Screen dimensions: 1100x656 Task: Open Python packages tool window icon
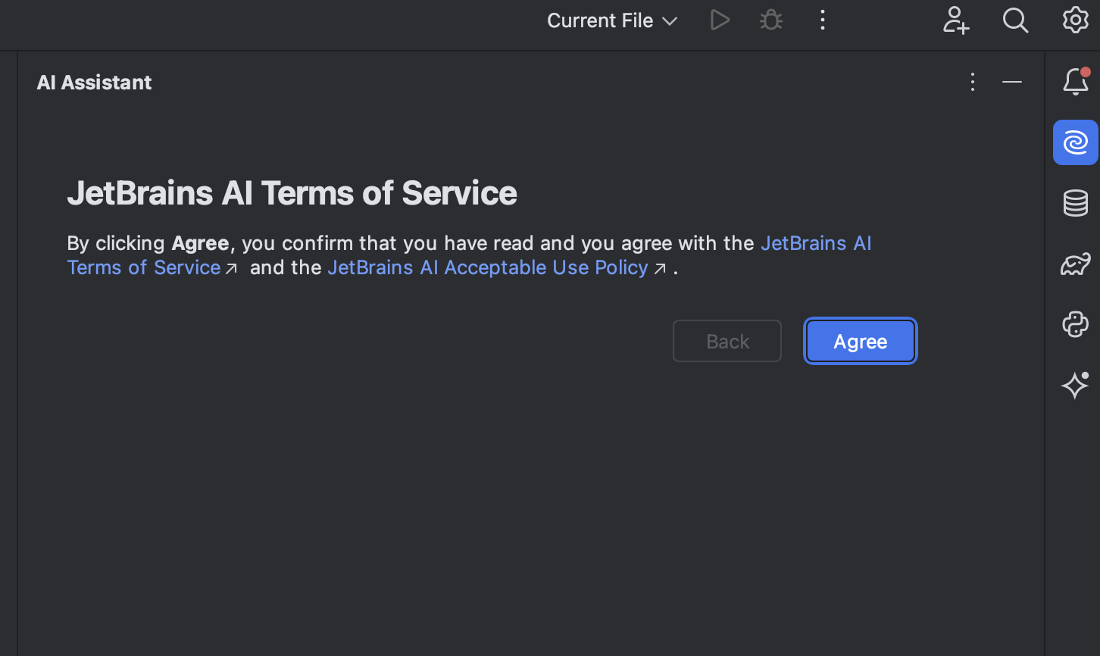(1076, 325)
